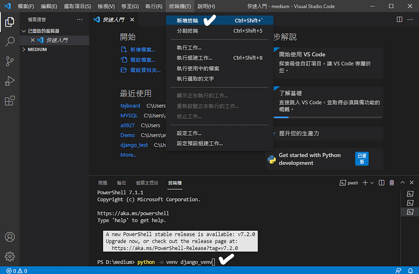Open the django_test recent project

134,145
